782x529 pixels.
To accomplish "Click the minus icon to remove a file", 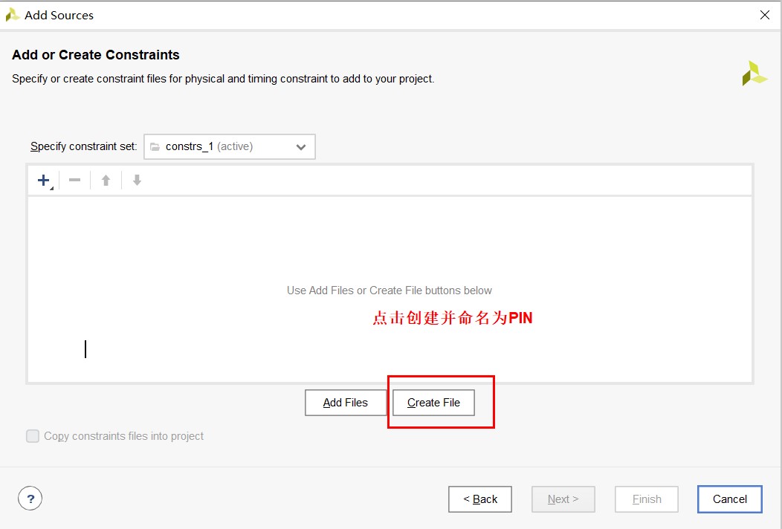I will (74, 181).
